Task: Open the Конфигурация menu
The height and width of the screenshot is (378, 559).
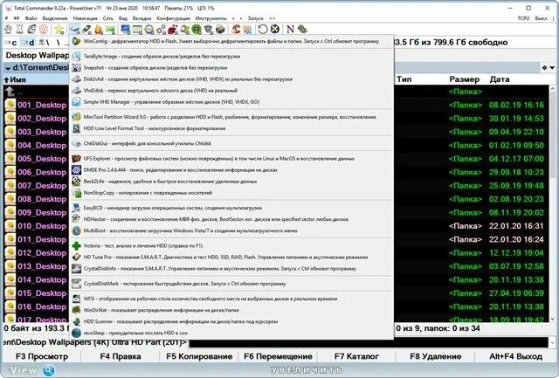Action: (x=173, y=18)
